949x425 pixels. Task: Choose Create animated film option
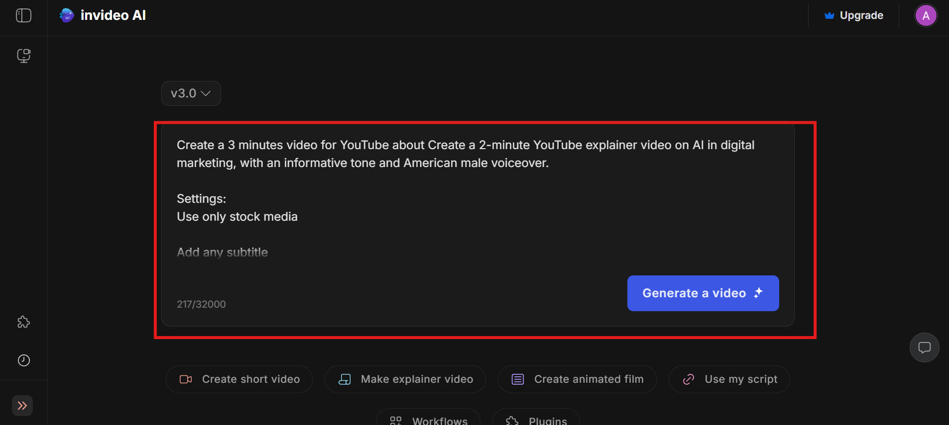coord(577,379)
